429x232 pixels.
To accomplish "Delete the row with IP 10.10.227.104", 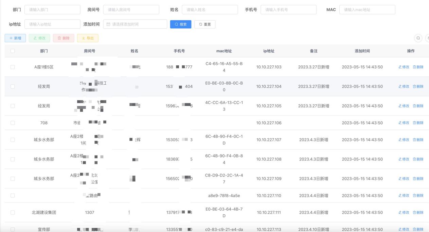I will (x=418, y=86).
